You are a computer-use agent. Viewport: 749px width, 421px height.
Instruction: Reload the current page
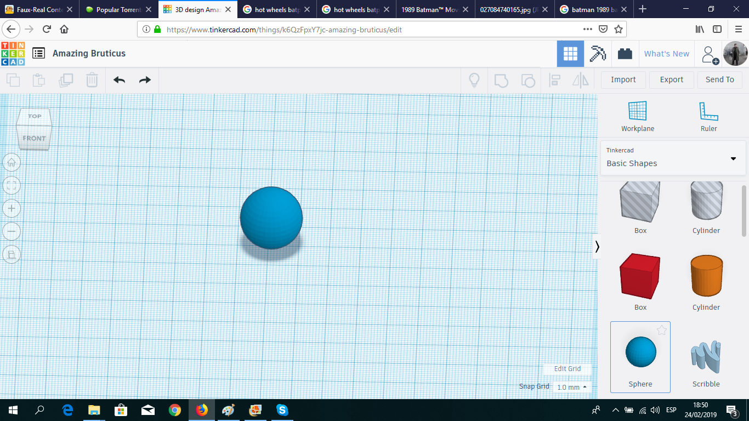(47, 29)
